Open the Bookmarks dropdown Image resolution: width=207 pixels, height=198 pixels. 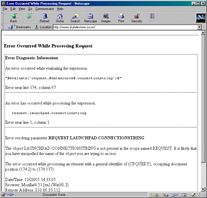click(x=20, y=27)
